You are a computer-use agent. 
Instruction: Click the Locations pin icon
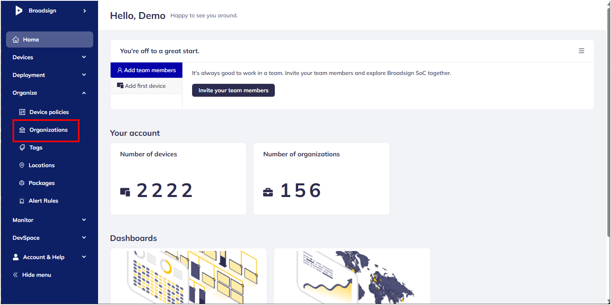(22, 165)
